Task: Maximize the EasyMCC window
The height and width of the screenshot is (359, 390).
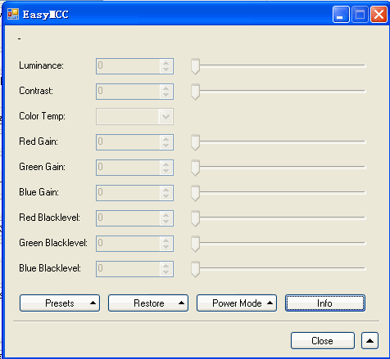Action: coord(360,14)
